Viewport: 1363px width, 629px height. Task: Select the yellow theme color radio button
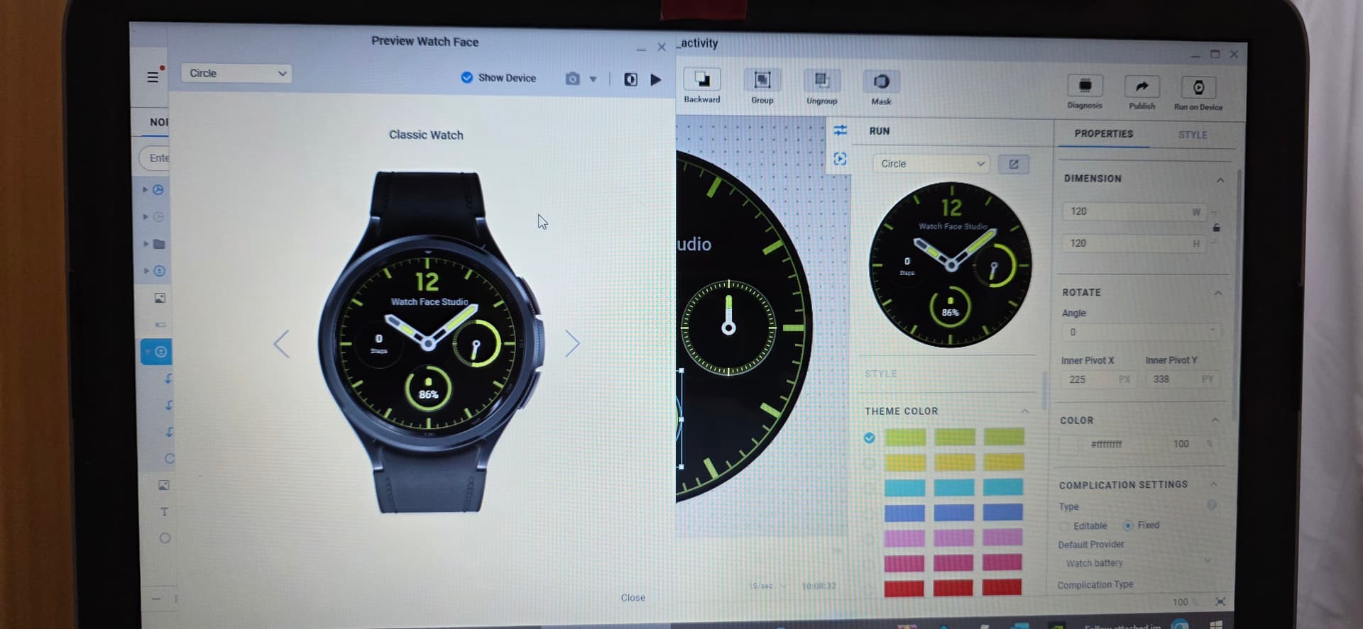tap(869, 464)
